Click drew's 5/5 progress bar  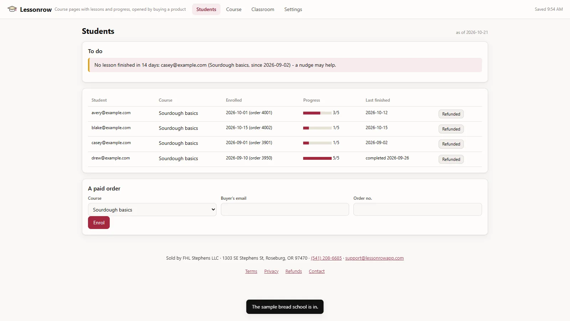tap(317, 158)
